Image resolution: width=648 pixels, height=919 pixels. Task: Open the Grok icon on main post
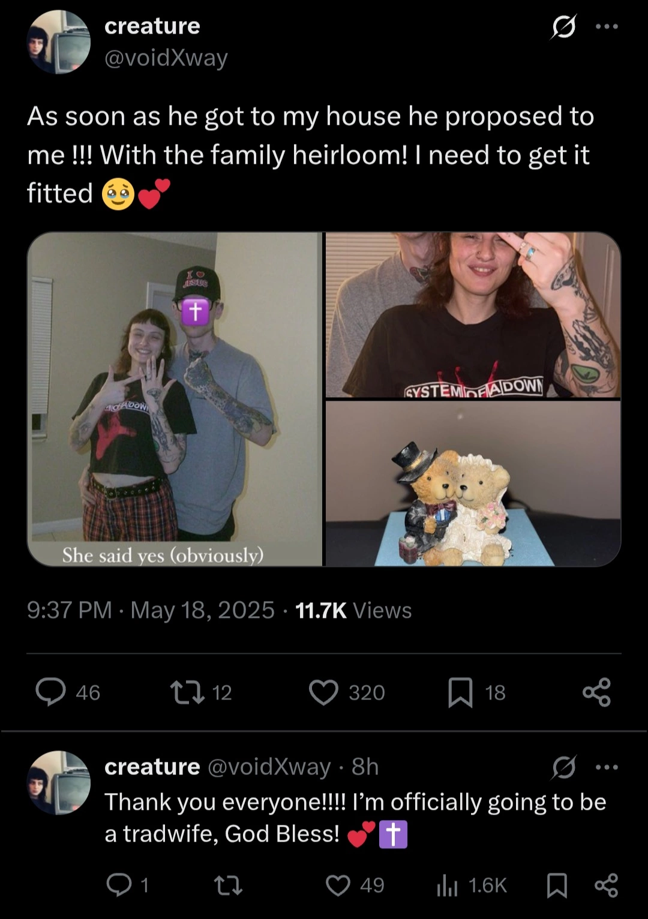pos(563,27)
